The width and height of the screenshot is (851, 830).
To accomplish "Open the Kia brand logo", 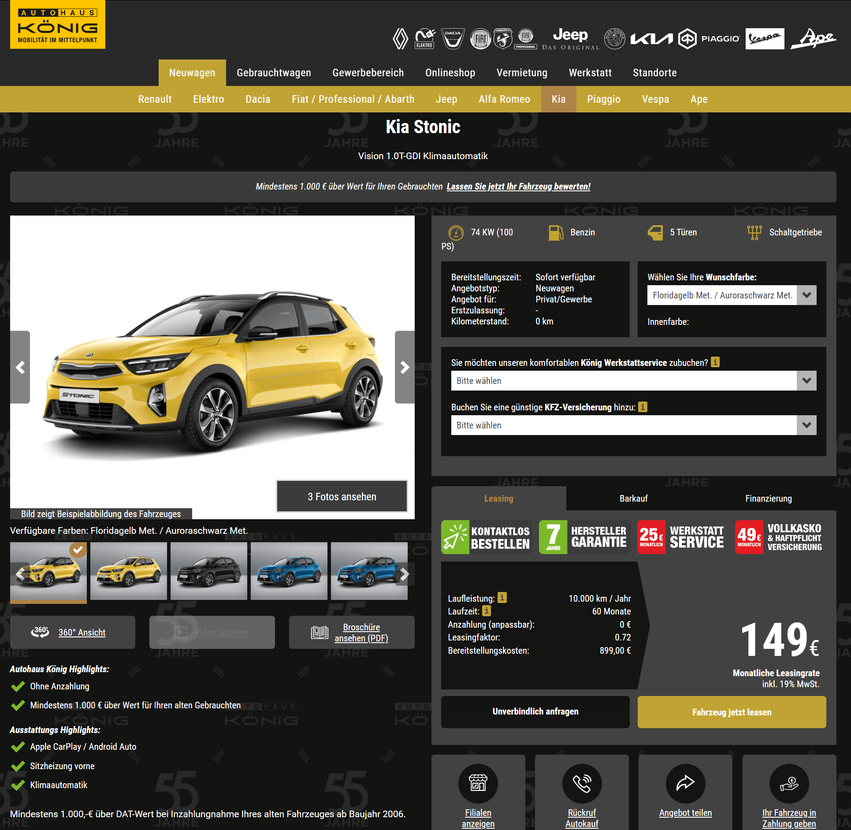I will [651, 39].
